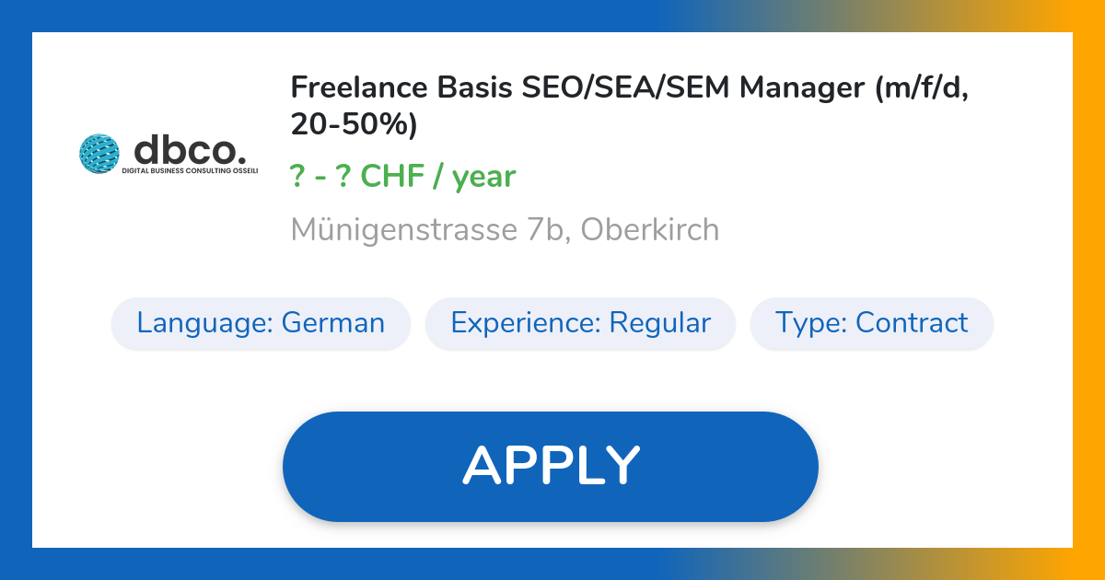Screen dimensions: 1105x580
Task: Click the green CHF per year salary indicator
Action: click(402, 176)
